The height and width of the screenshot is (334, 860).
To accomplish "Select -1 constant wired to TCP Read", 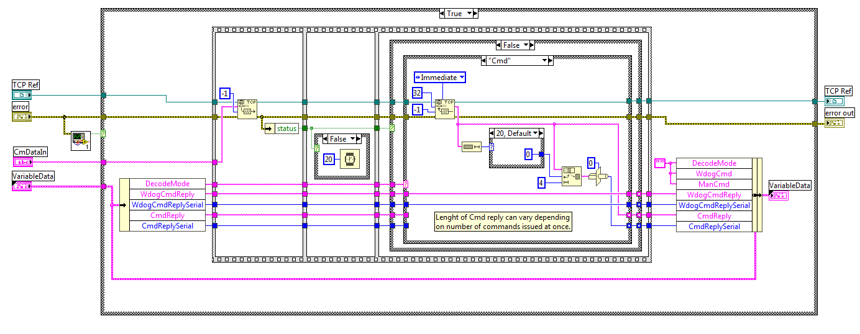I will (x=419, y=109).
